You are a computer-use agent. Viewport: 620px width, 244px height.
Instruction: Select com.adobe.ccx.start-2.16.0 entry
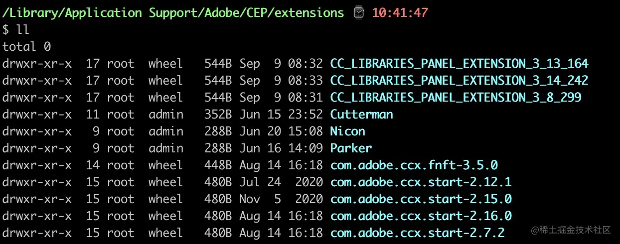pos(421,216)
